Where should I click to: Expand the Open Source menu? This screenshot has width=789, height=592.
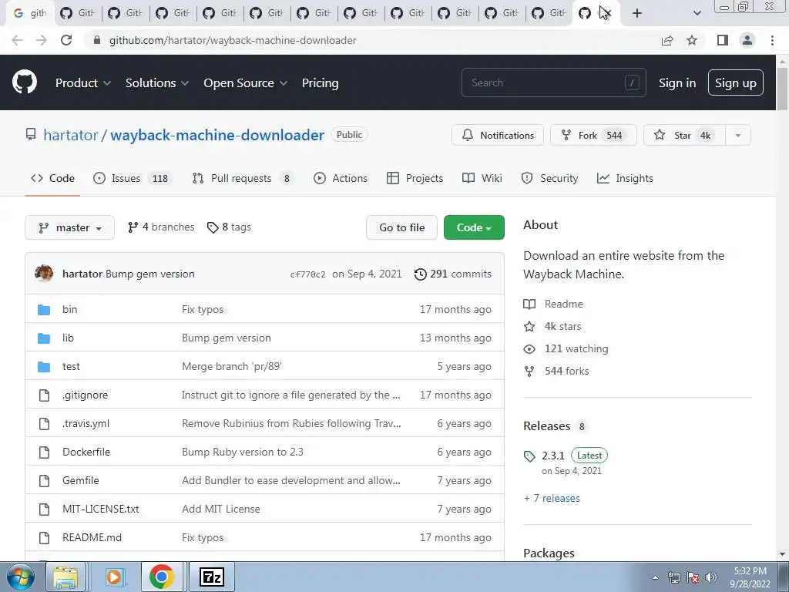point(246,83)
